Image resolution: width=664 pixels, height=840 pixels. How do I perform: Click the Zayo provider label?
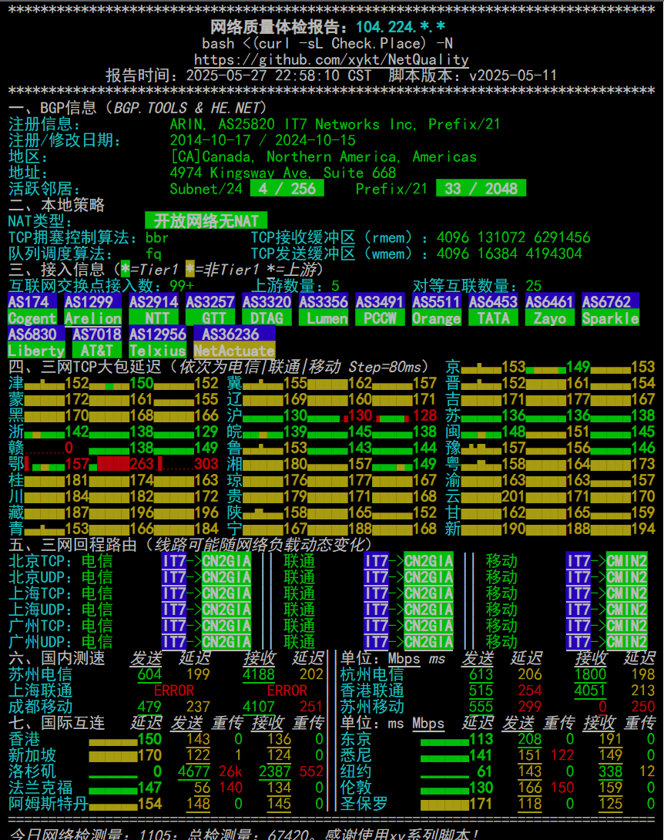(550, 318)
